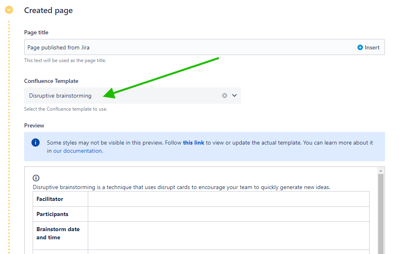Screen dimensions: 399x254
Task: Click the dotted timeline on the left edge
Action: click(9, 123)
